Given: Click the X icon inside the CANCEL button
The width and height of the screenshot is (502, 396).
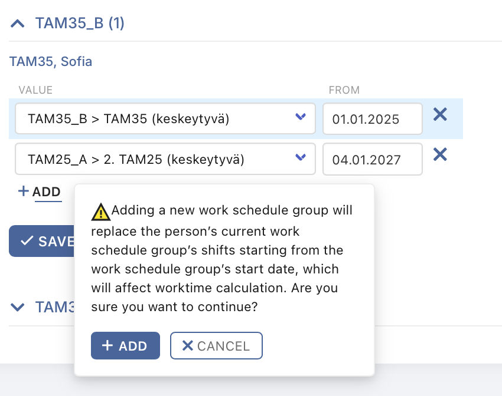Looking at the screenshot, I should pos(188,345).
